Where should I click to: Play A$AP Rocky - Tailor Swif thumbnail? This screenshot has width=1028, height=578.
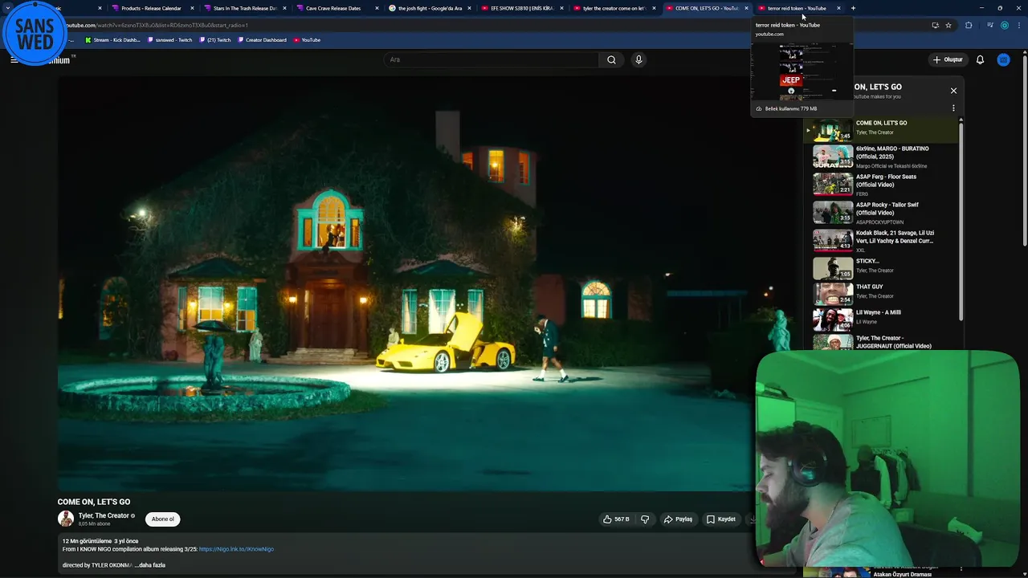pyautogui.click(x=833, y=212)
